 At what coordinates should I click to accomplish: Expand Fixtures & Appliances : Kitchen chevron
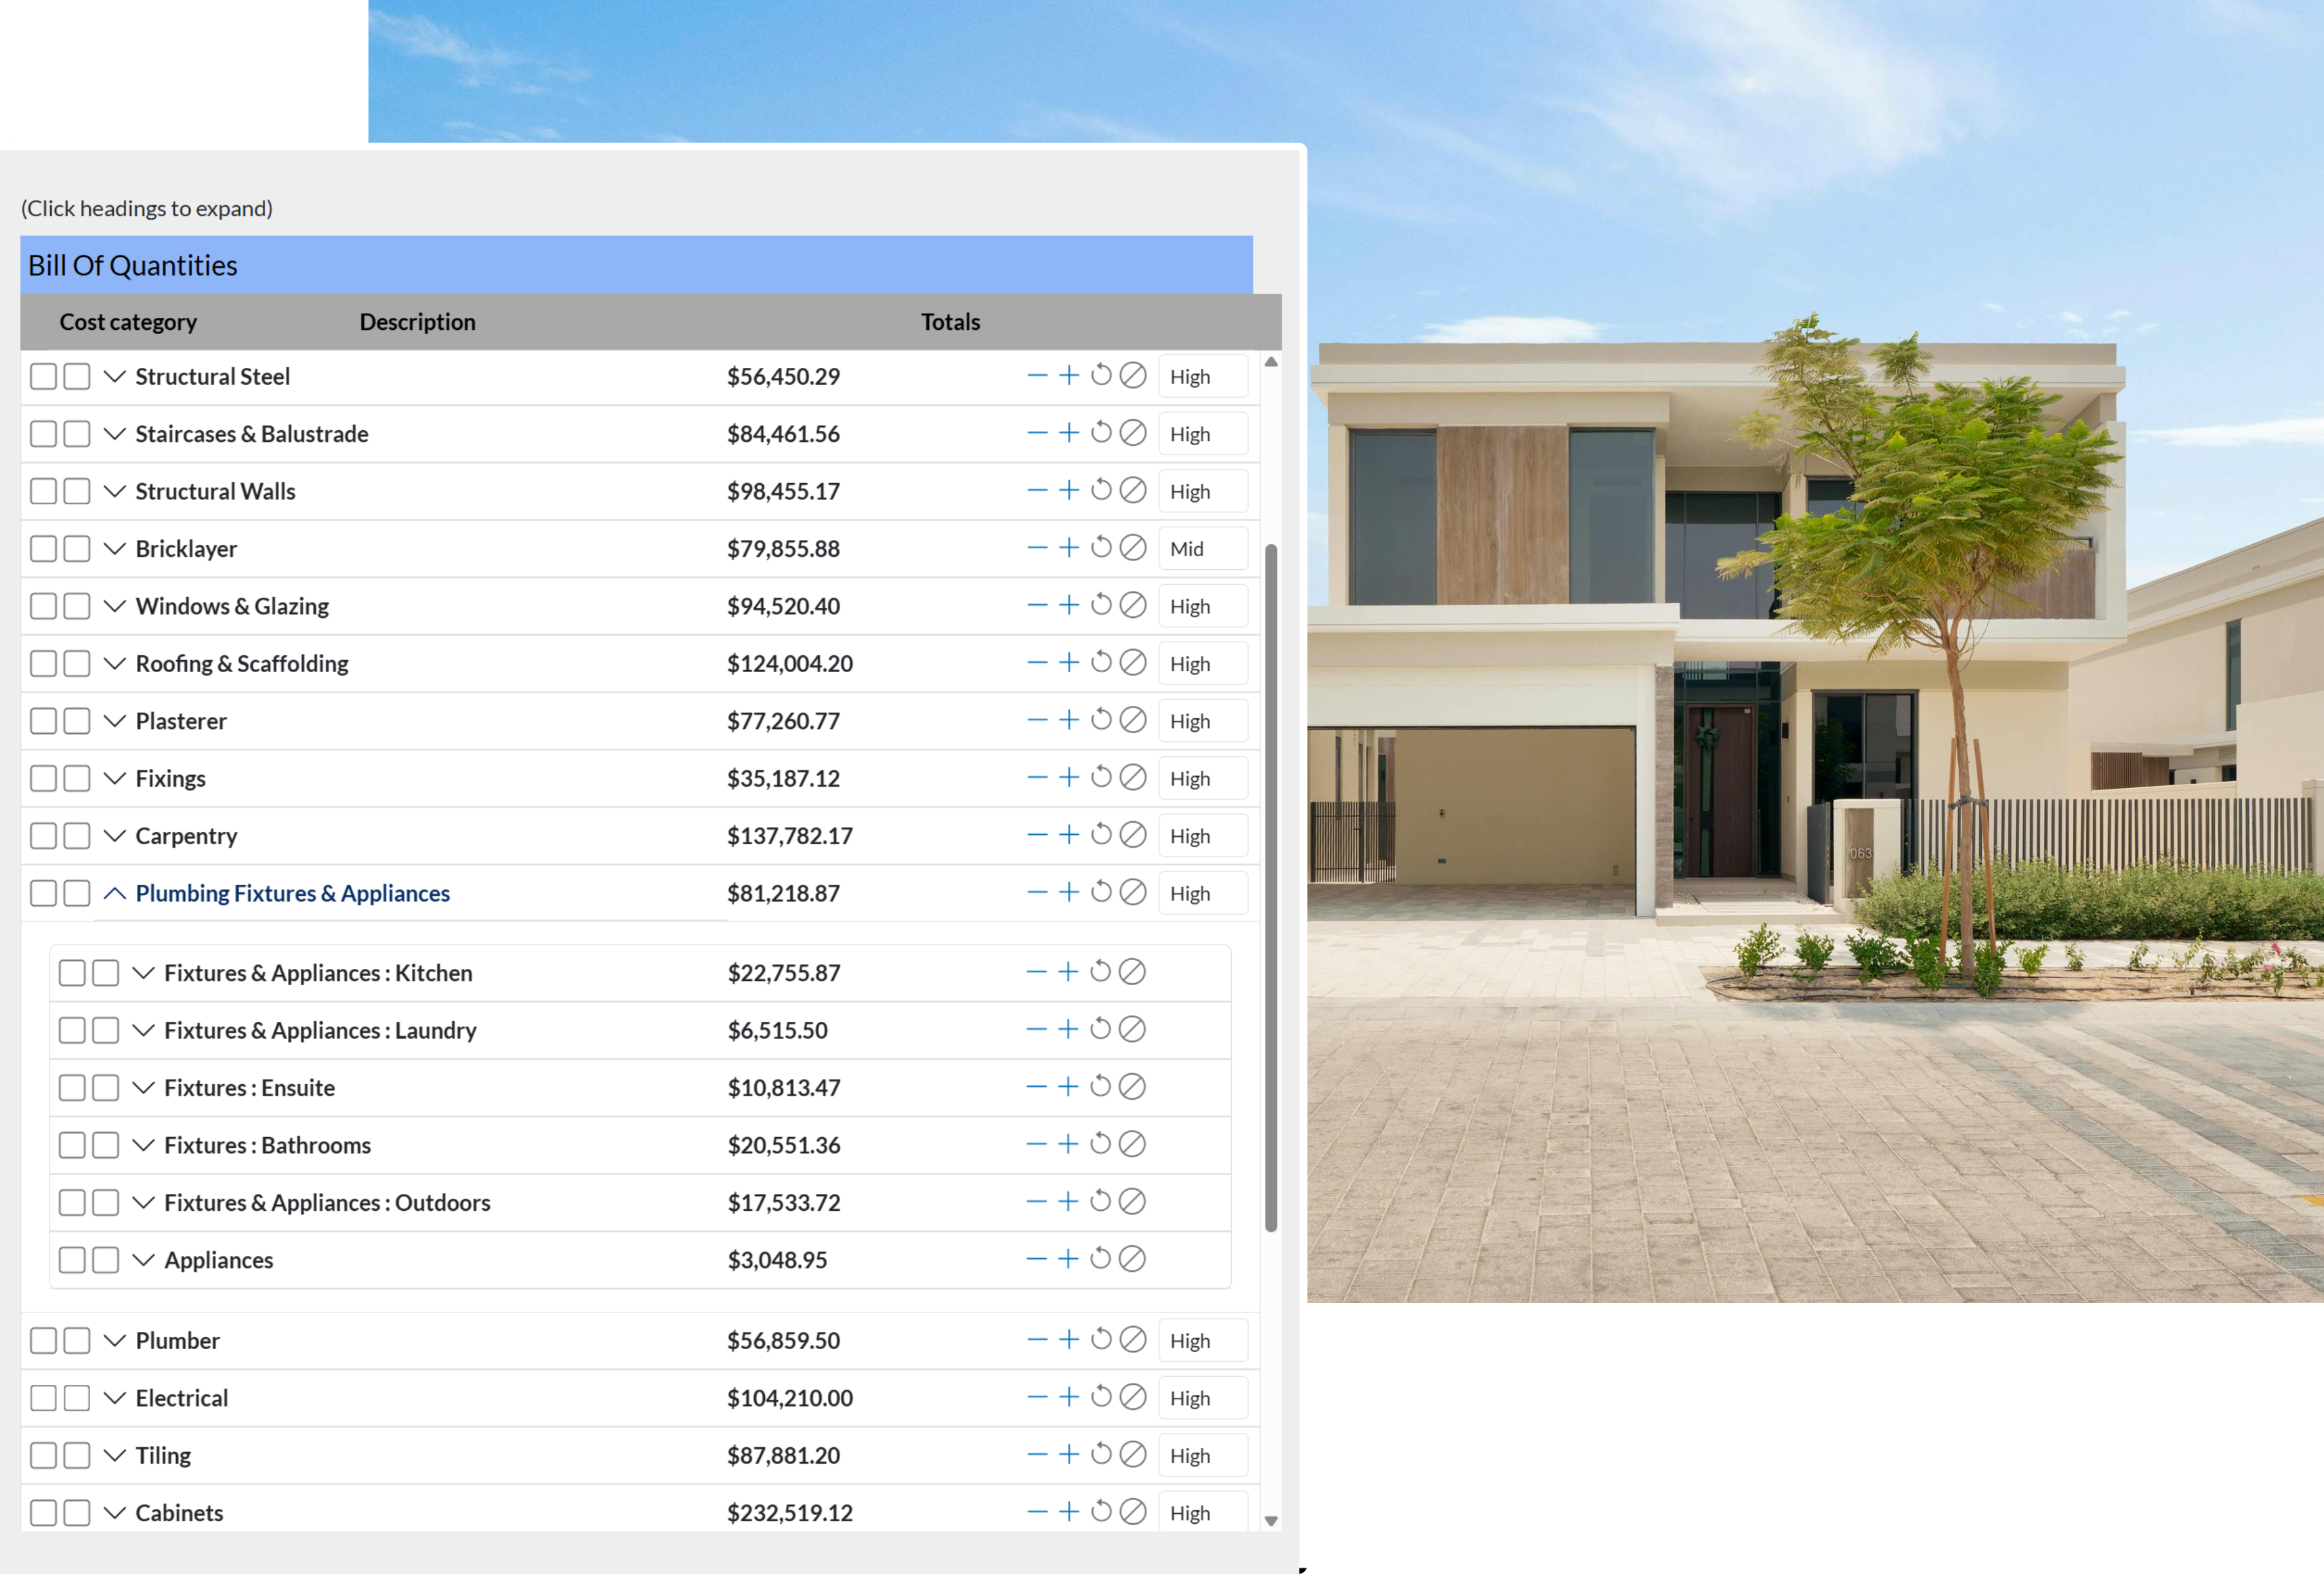(144, 973)
